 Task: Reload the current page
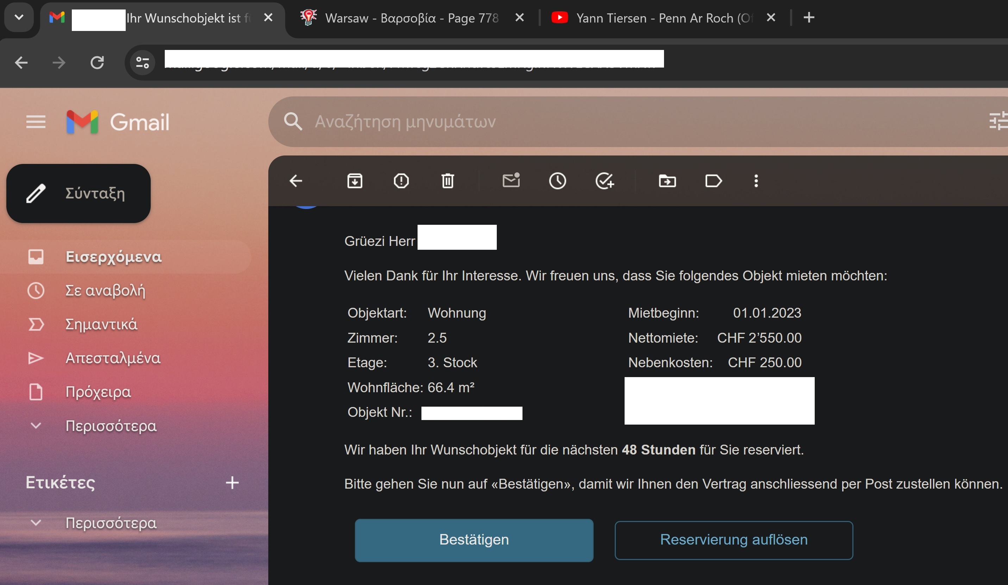(x=97, y=63)
